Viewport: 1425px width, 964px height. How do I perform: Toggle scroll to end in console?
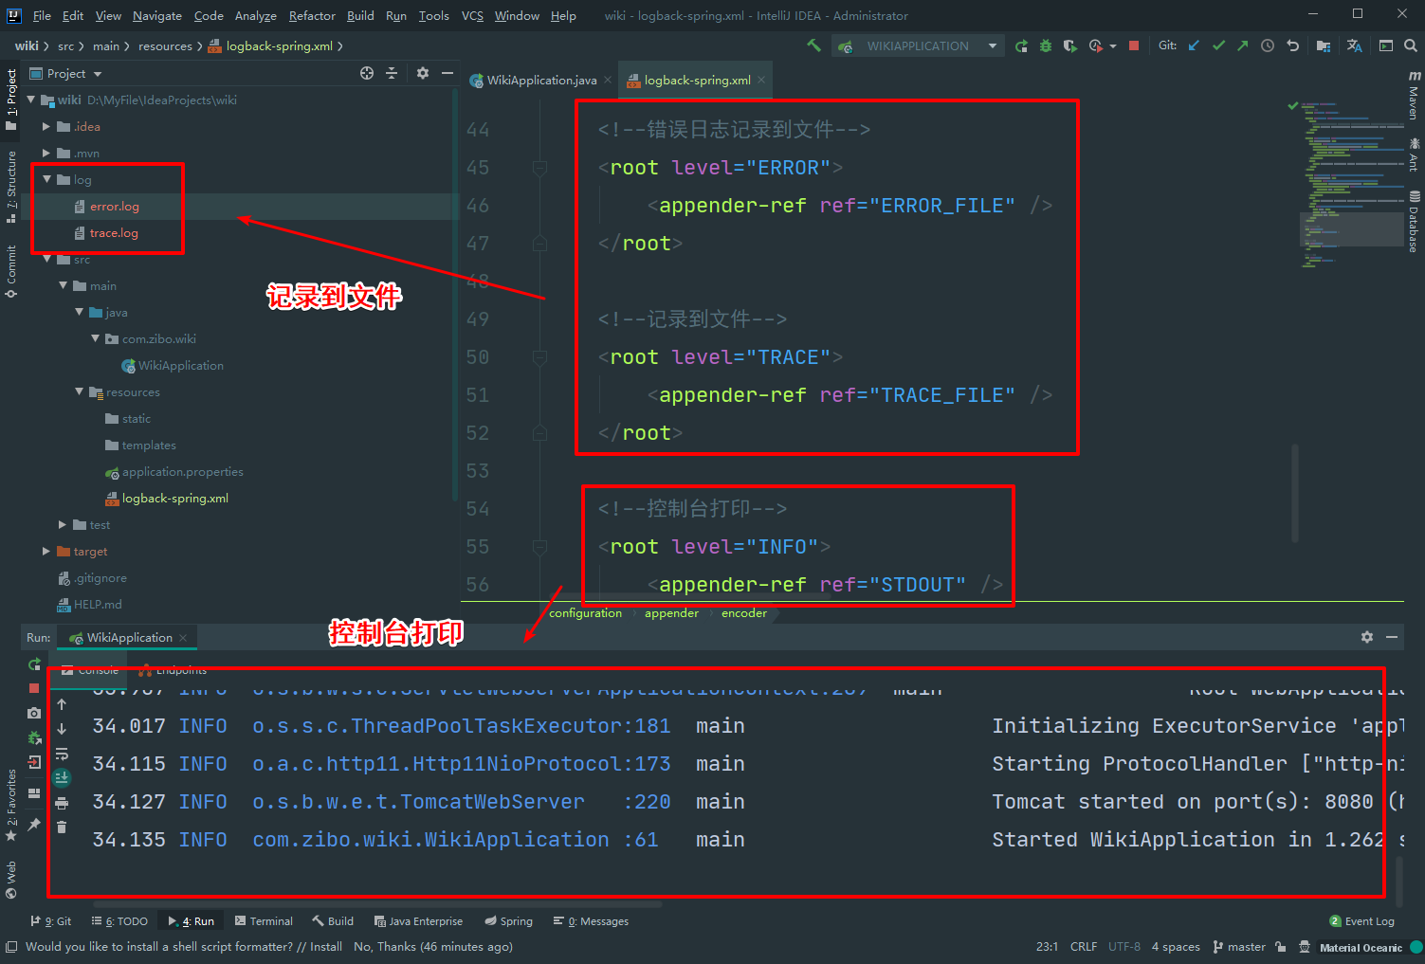pyautogui.click(x=62, y=778)
